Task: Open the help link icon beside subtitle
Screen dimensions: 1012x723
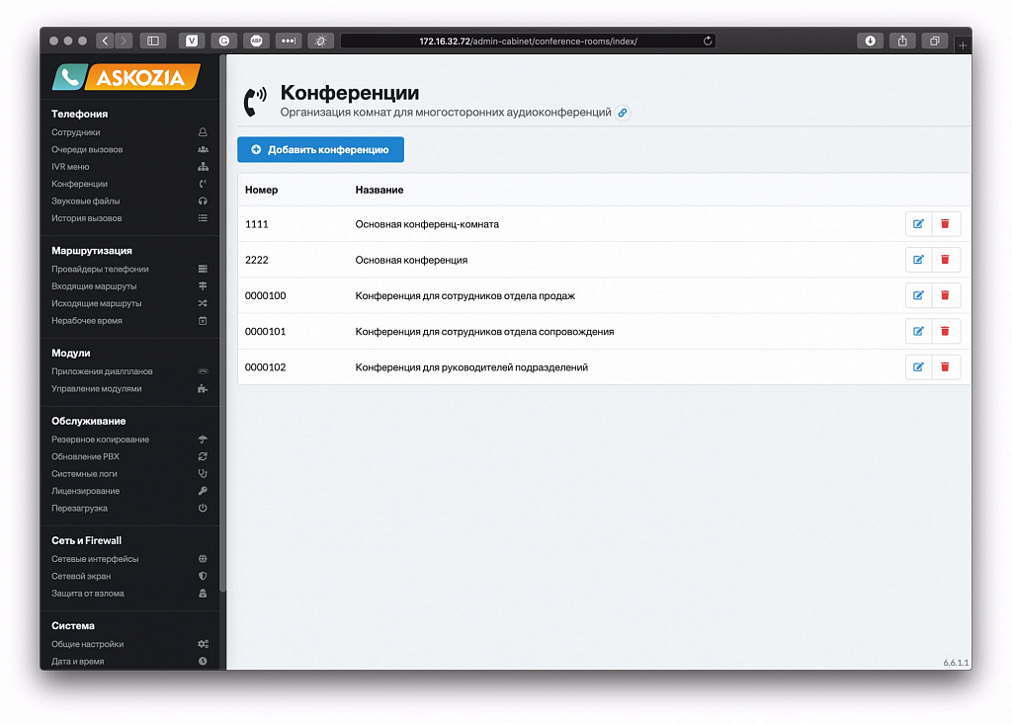Action: 623,113
